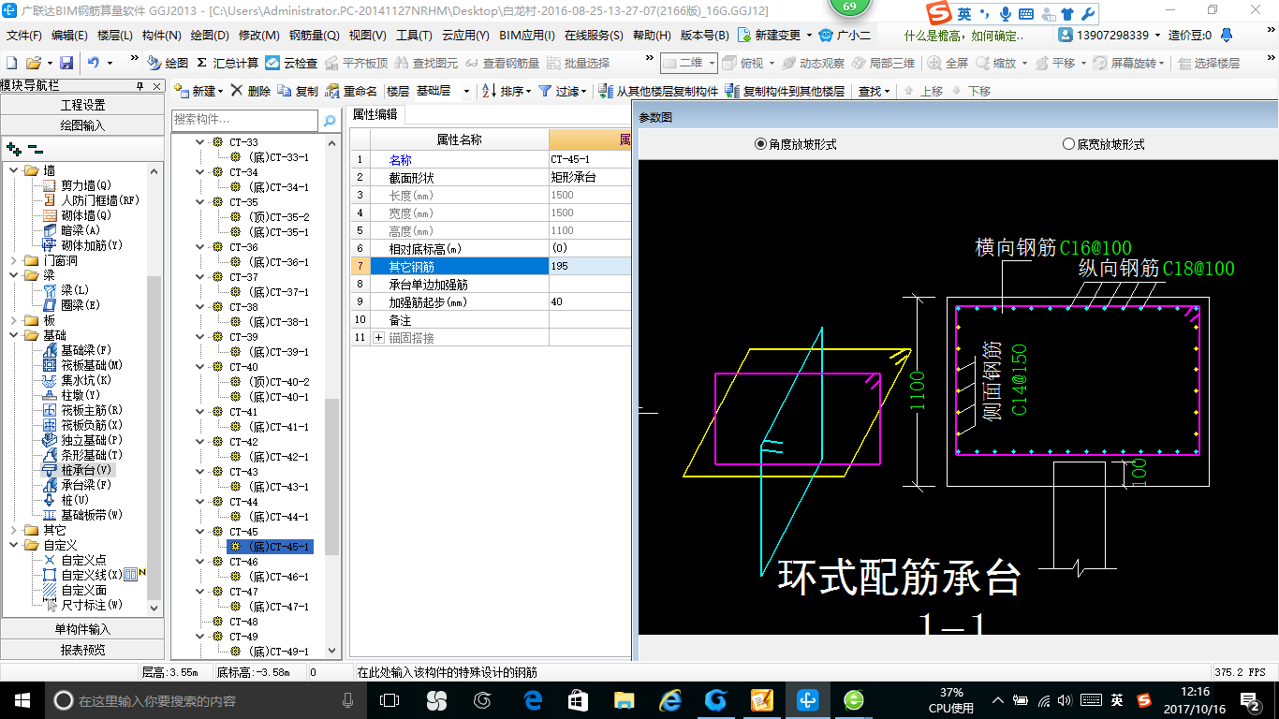Select 角度放坡形式 radio option
The width and height of the screenshot is (1279, 719).
(795, 144)
